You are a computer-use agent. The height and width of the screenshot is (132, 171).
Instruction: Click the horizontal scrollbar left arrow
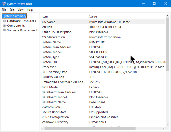point(42,129)
